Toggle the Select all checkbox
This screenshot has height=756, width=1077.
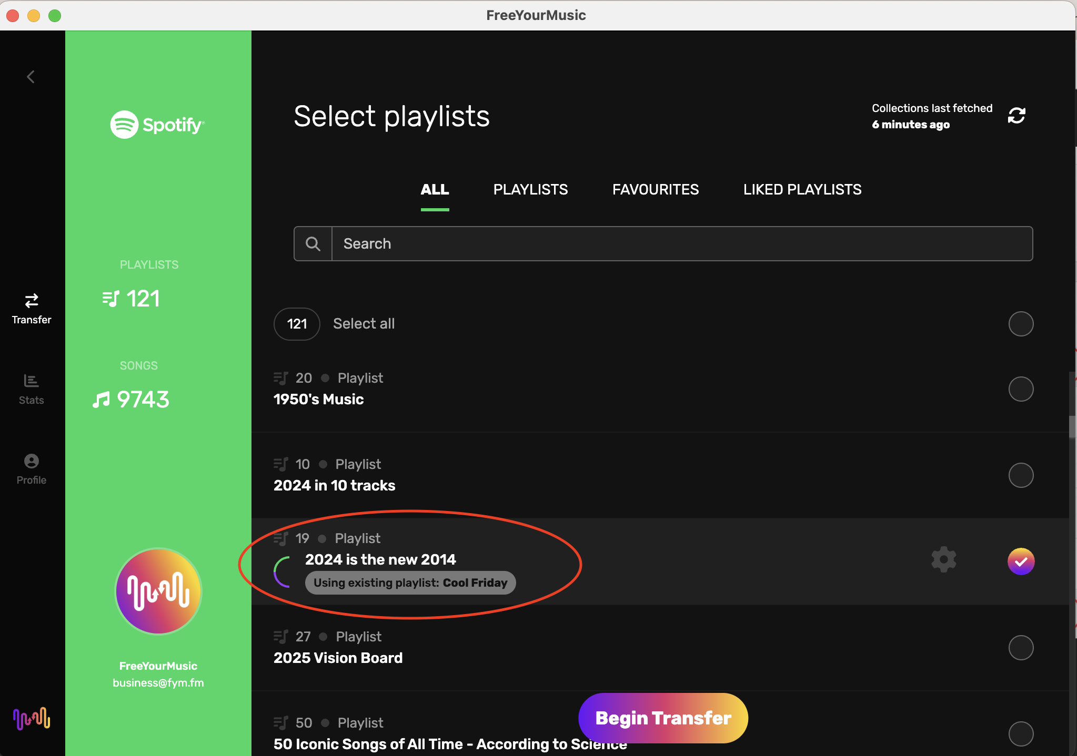point(1021,324)
